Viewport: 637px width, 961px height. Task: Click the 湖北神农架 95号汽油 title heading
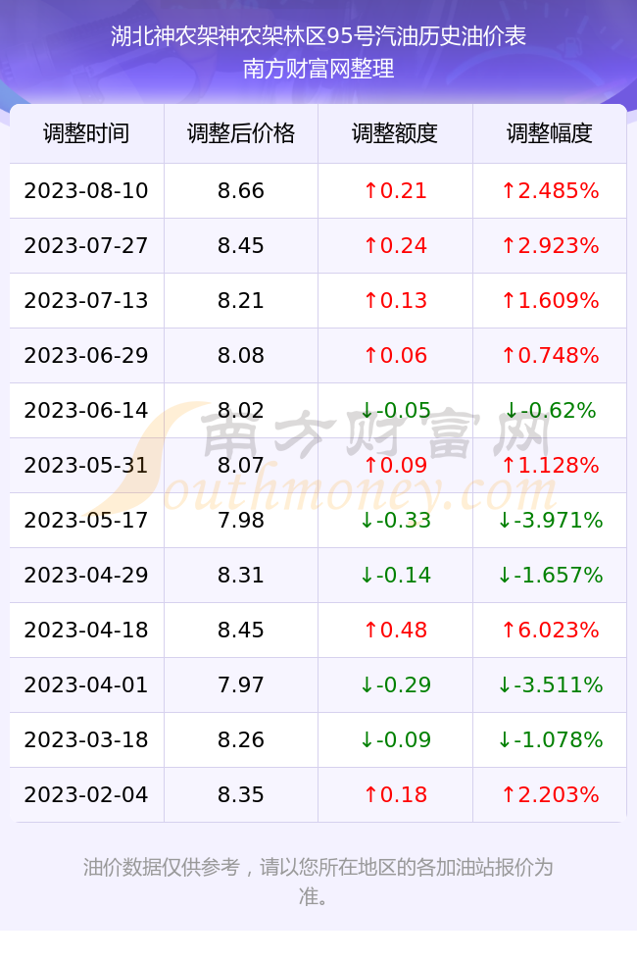coord(318,36)
